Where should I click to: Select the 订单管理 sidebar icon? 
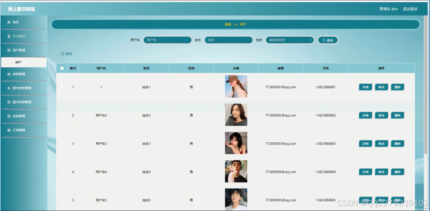coord(9,130)
